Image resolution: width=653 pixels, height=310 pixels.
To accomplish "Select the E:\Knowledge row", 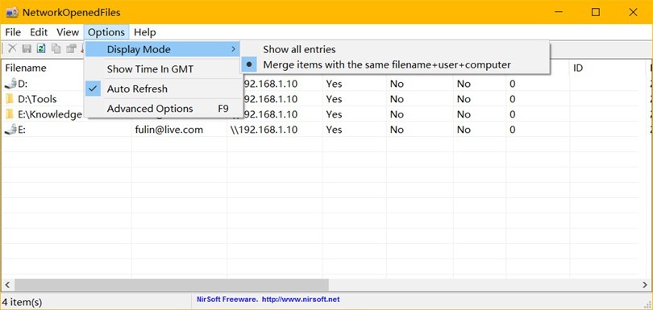I will [x=50, y=114].
